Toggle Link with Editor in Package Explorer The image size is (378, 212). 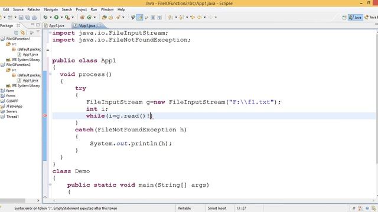click(x=22, y=32)
